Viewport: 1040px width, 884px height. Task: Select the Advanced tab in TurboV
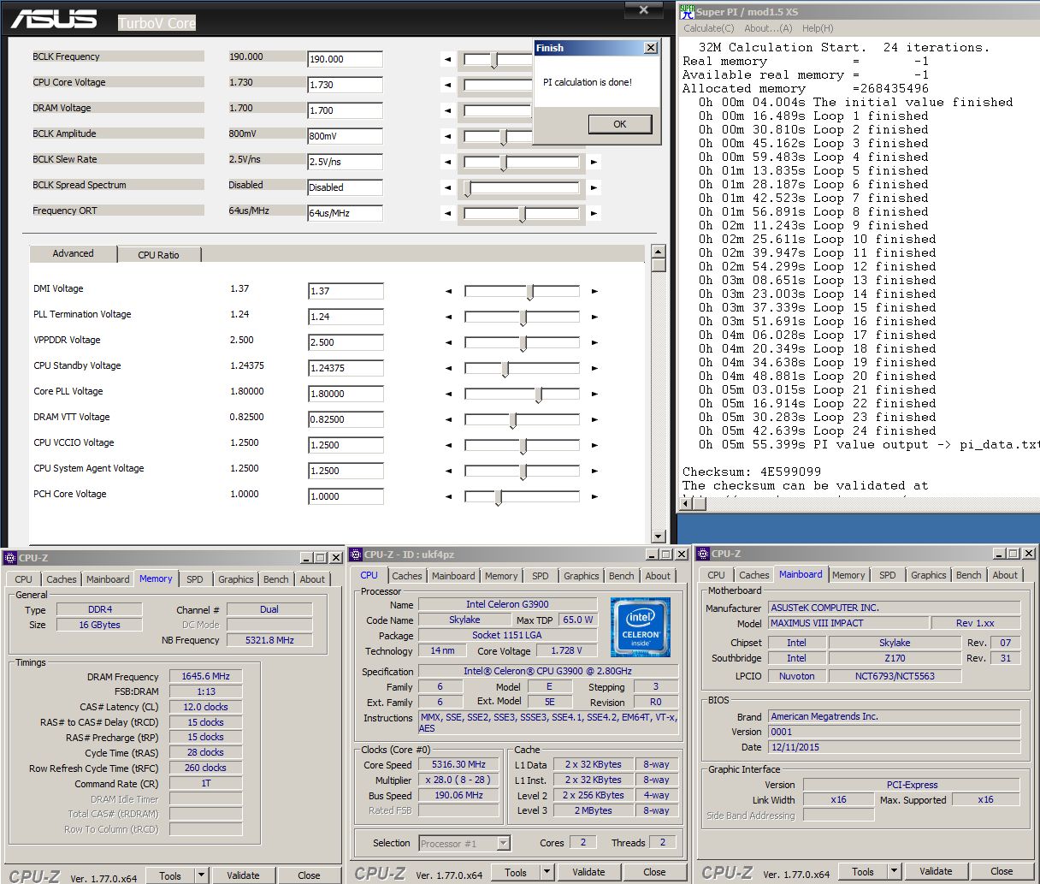click(x=74, y=253)
